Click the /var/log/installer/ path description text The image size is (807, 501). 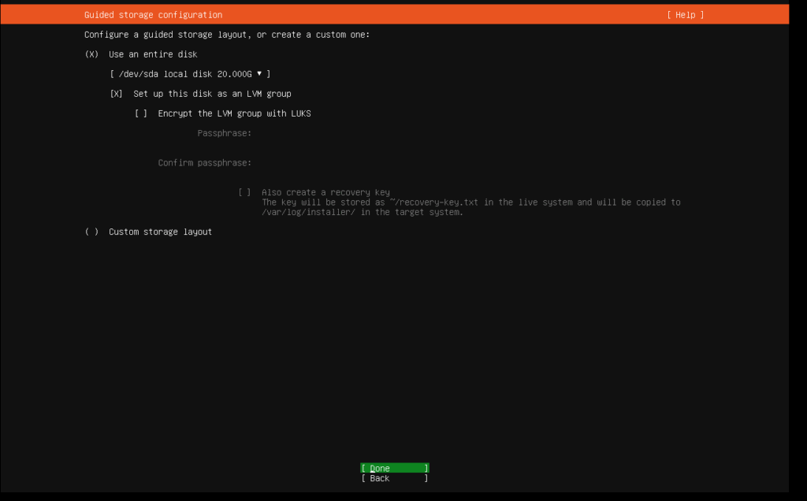coord(362,213)
